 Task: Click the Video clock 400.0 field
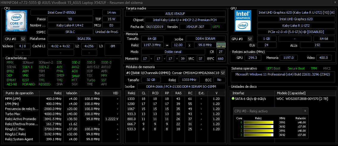tap(323, 58)
